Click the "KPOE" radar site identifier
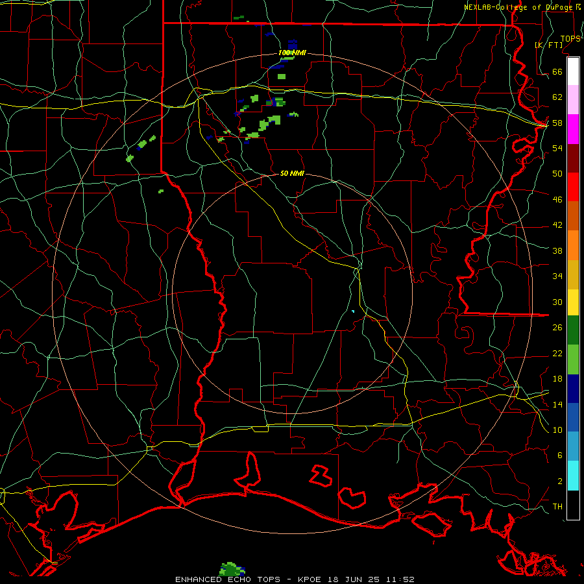Screen dimensions: 584x584 click(x=311, y=579)
